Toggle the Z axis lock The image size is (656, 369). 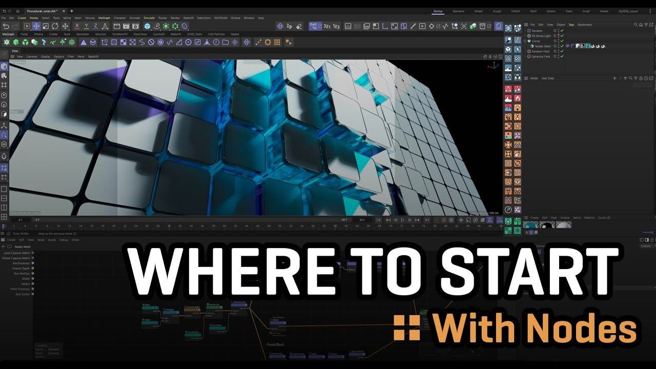coord(97,26)
